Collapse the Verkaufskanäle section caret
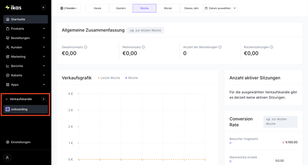Image resolution: width=308 pixels, height=165 pixels. pyautogui.click(x=6, y=99)
